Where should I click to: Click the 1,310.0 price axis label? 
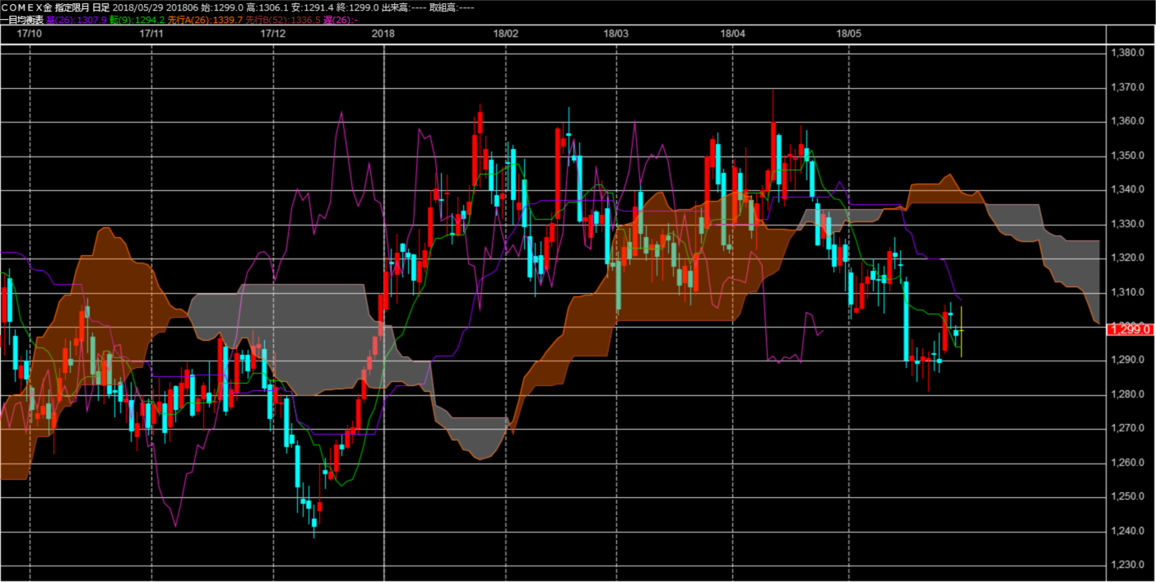coord(1128,292)
